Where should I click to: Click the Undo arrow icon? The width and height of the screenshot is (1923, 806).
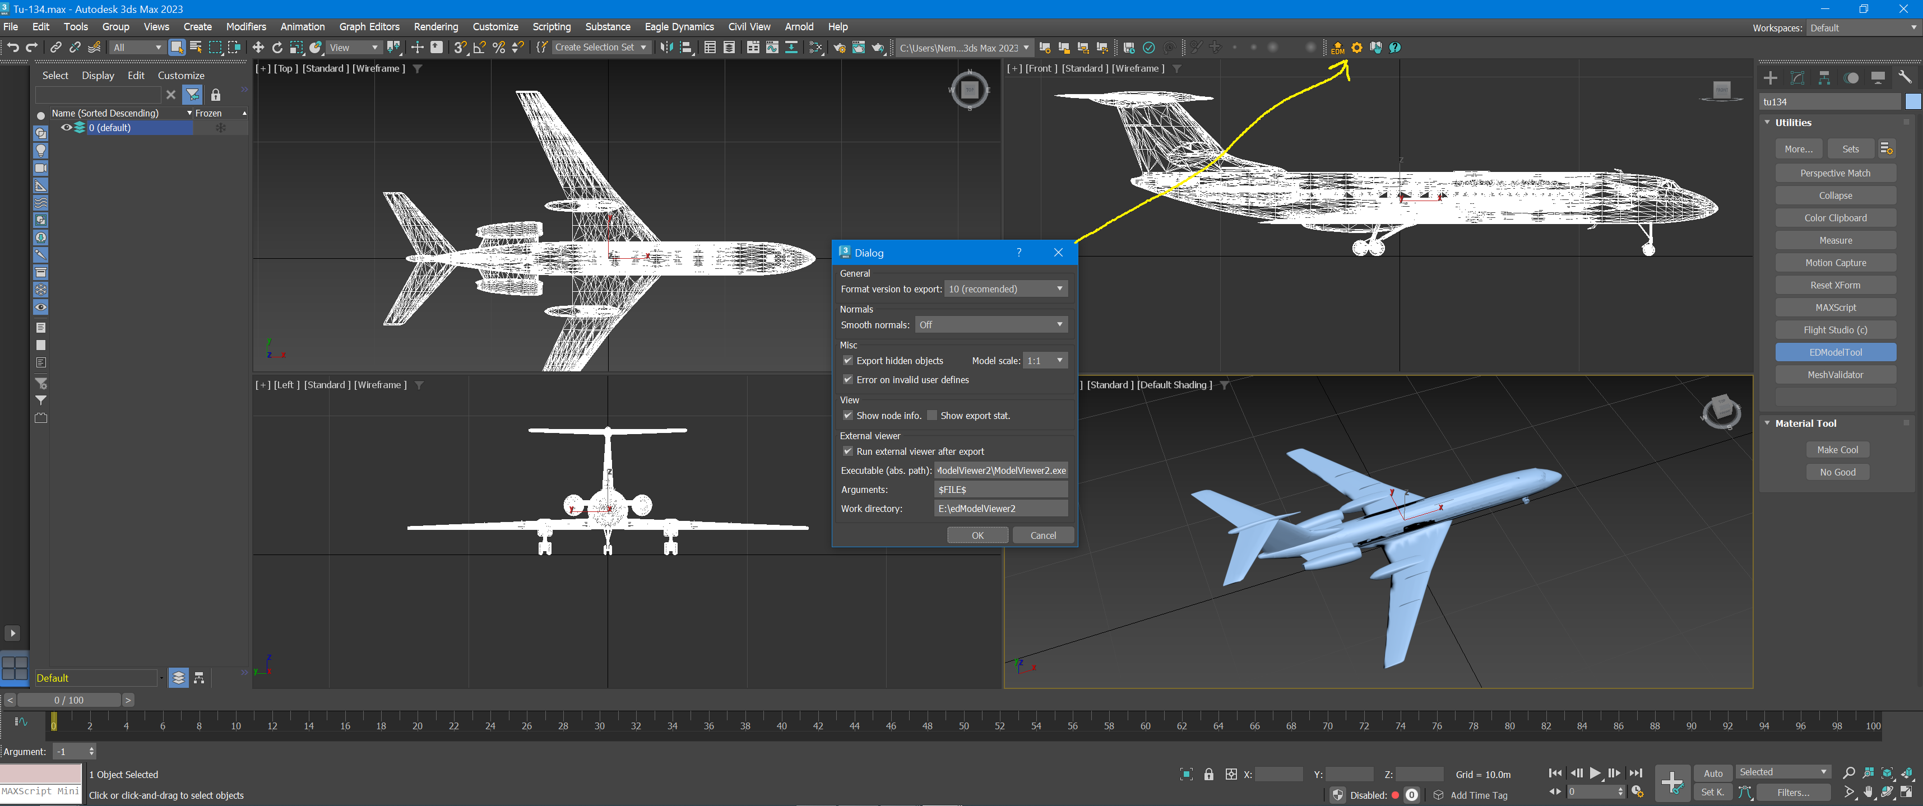[x=13, y=48]
